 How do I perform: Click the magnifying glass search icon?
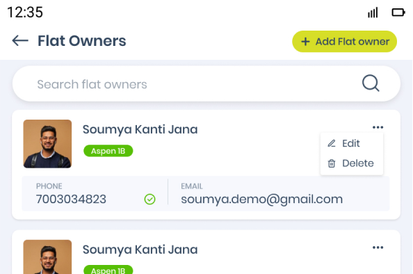371,83
